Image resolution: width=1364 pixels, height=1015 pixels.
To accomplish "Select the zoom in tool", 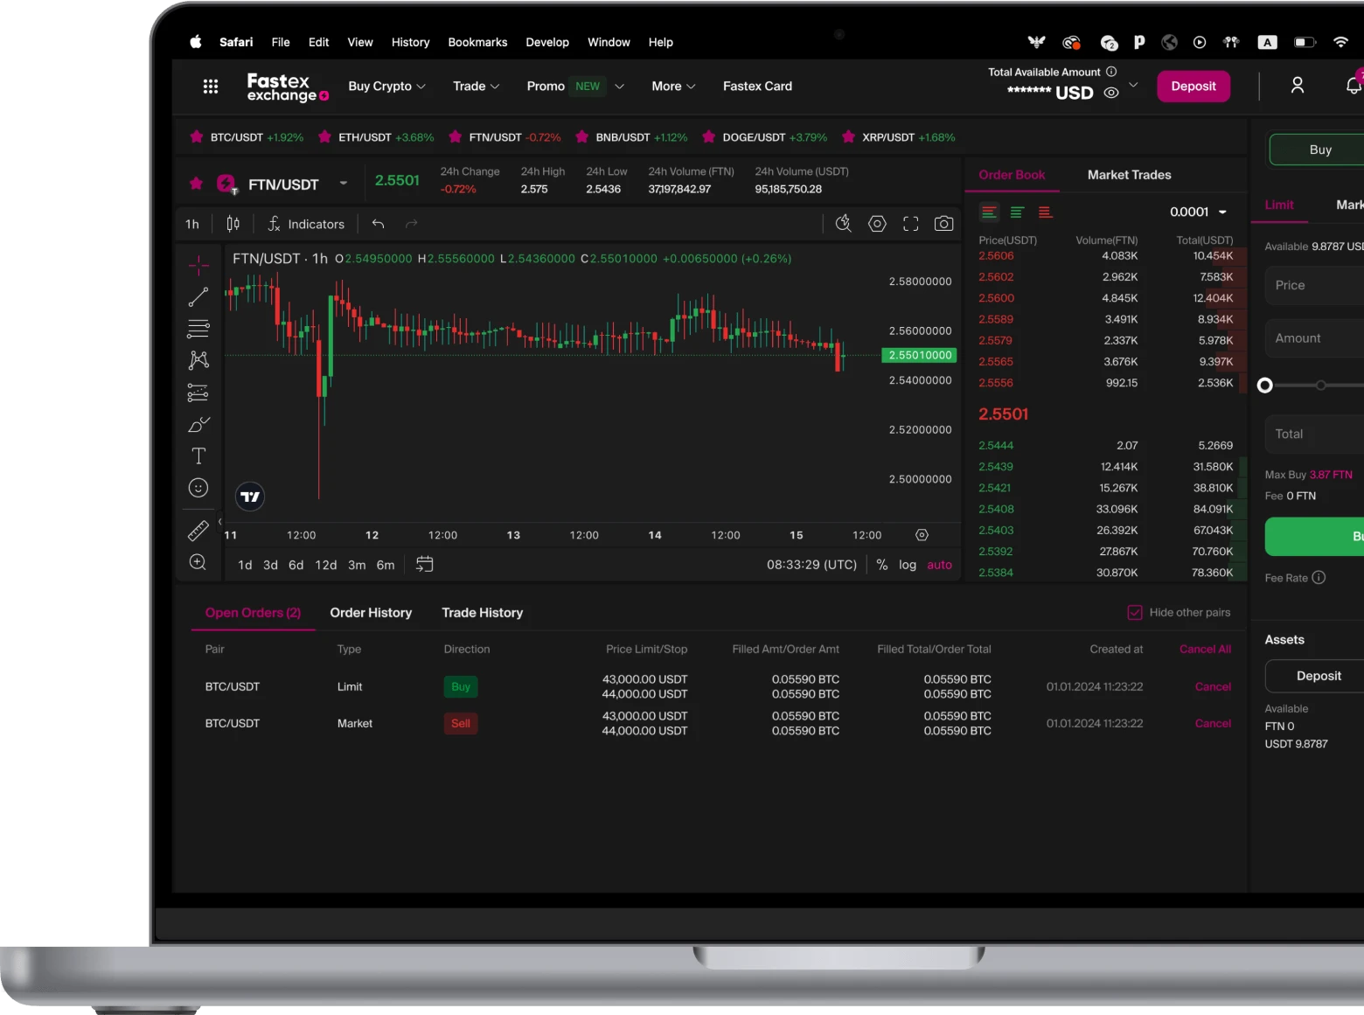I will (198, 562).
